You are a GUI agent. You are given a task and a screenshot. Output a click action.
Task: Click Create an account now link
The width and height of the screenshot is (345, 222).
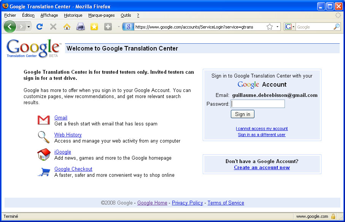click(262, 168)
